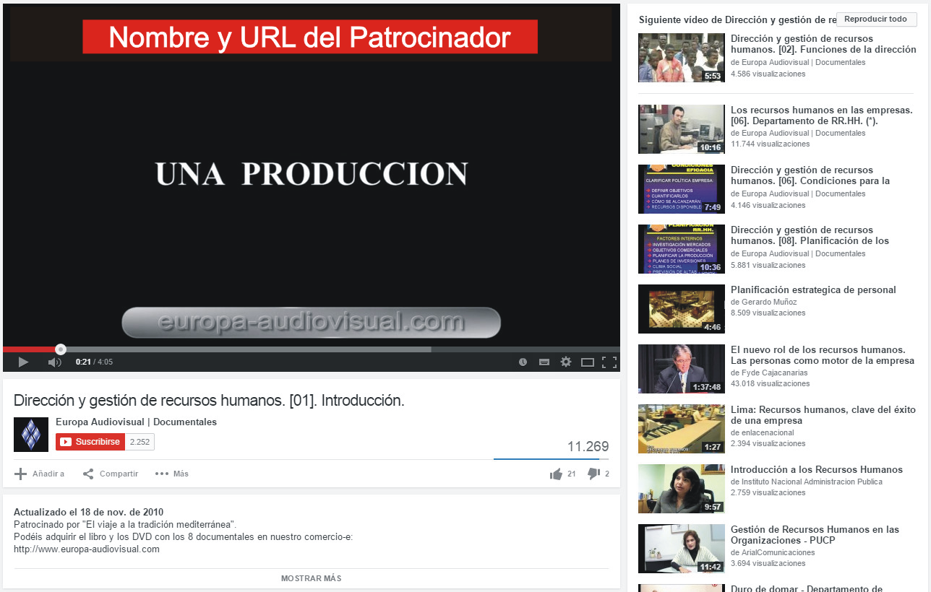Mute the video volume speaker icon
This screenshot has width=931, height=592.
tap(54, 362)
